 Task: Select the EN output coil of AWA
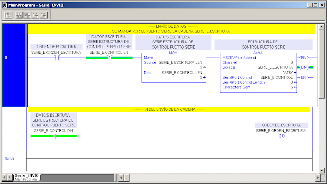[304, 58]
